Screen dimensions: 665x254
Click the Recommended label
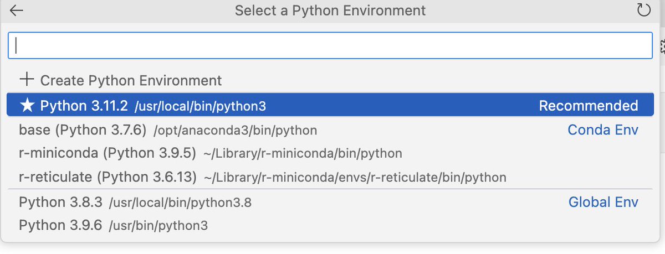point(589,105)
